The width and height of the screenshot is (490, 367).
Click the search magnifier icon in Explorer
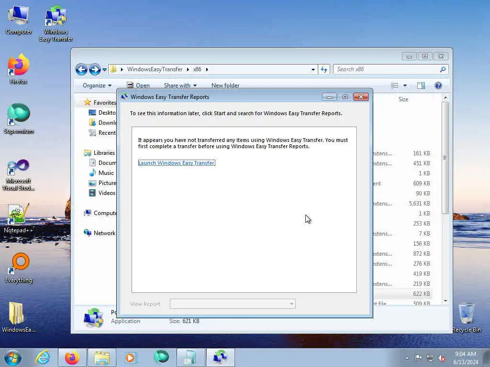tap(443, 69)
